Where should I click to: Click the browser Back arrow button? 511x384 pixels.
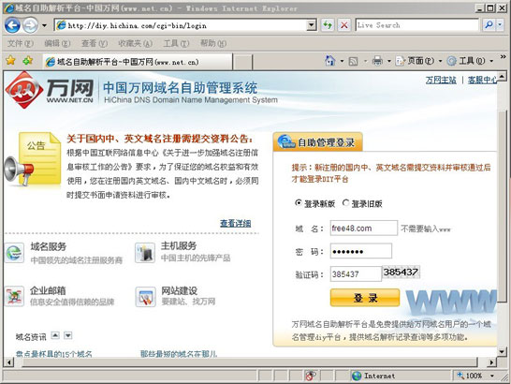click(12, 25)
